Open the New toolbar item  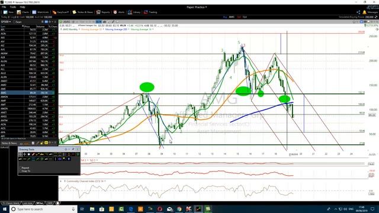(x=8, y=12)
